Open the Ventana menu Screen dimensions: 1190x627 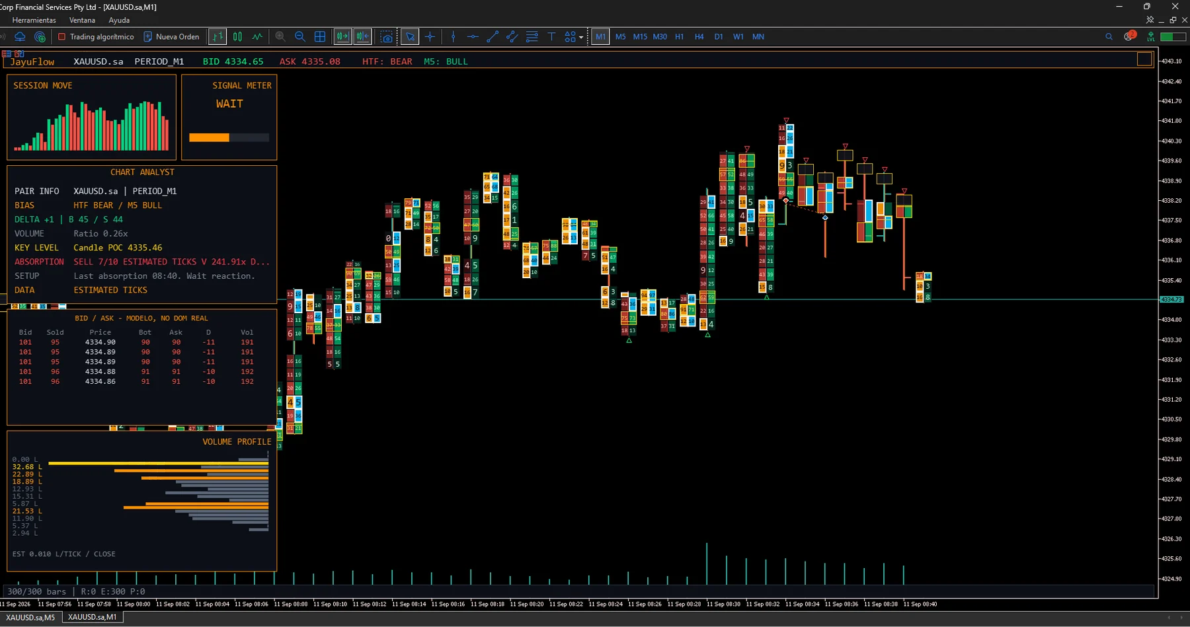click(82, 20)
